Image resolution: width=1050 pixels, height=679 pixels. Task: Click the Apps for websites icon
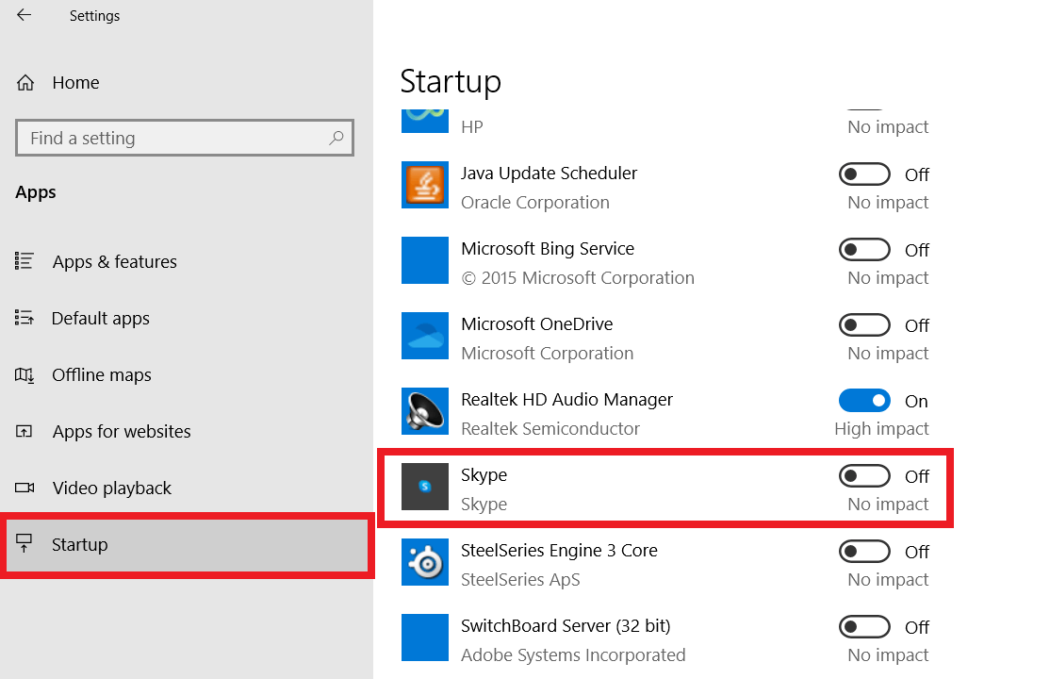click(25, 431)
